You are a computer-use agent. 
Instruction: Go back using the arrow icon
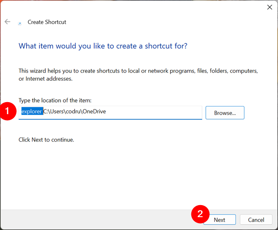pyautogui.click(x=7, y=21)
